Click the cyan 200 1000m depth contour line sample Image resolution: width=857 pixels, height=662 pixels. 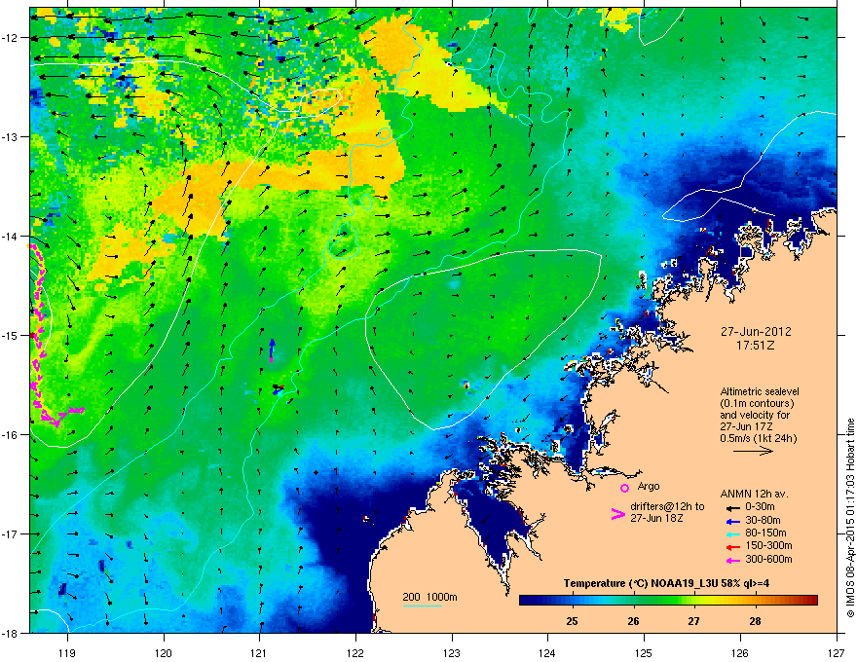(422, 606)
